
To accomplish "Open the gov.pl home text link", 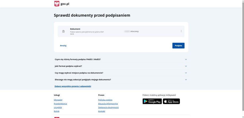I will click(65, 4).
